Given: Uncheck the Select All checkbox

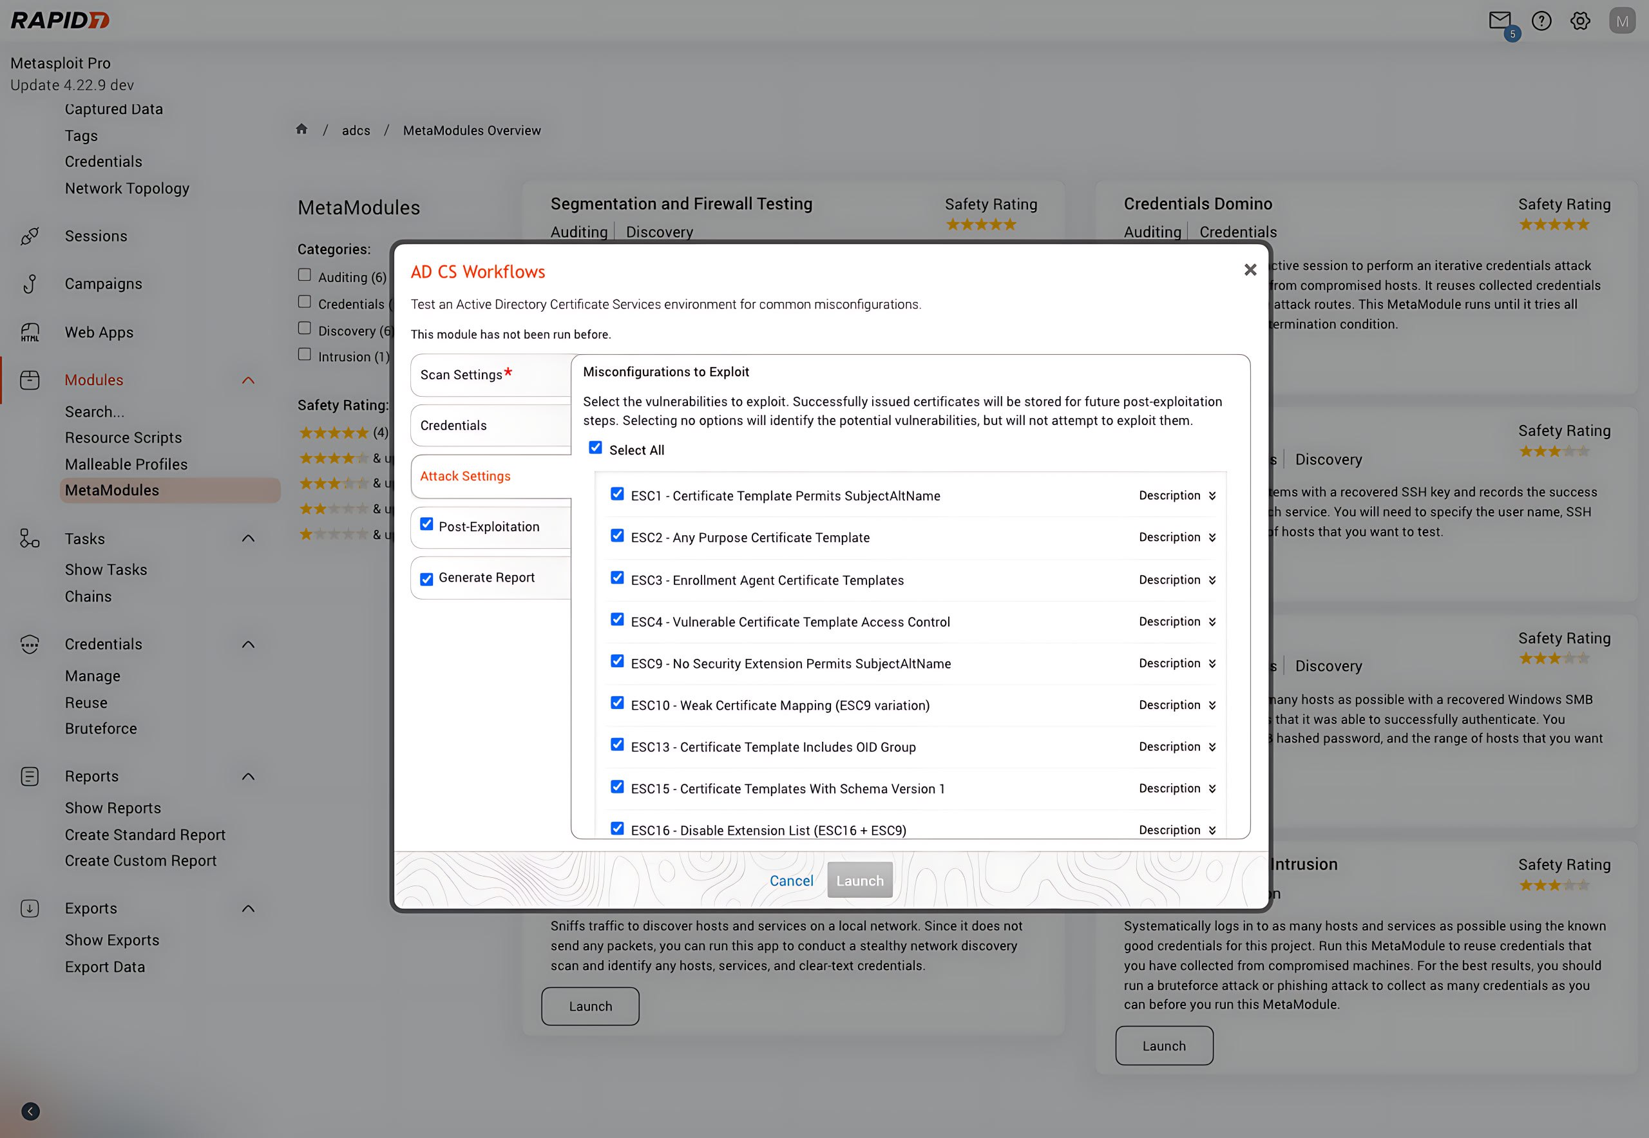Looking at the screenshot, I should coord(596,448).
